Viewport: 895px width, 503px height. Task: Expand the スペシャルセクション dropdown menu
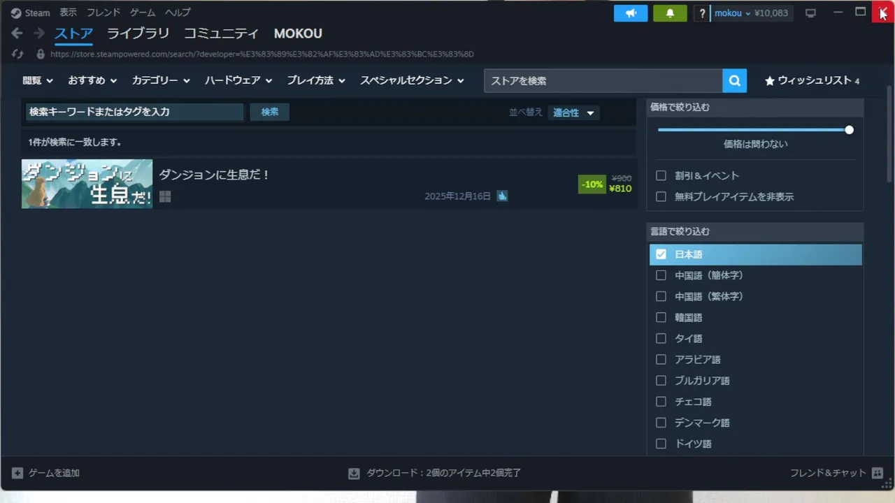[412, 80]
